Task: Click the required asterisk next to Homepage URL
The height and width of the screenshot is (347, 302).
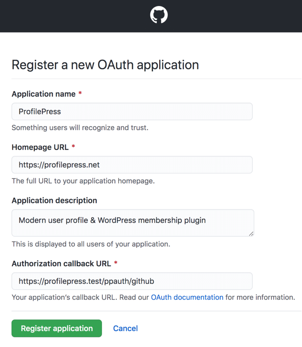Action: [x=73, y=146]
